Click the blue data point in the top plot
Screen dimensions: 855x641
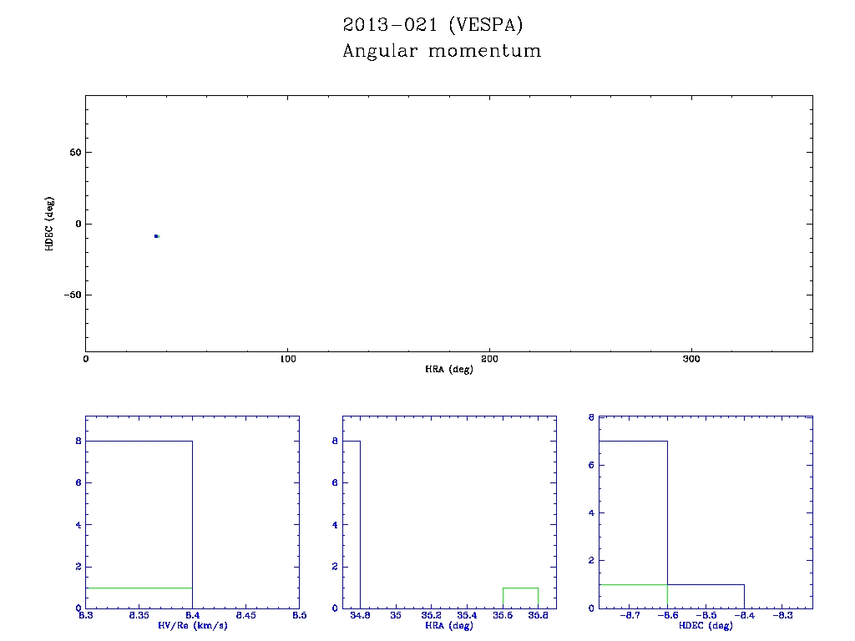156,236
